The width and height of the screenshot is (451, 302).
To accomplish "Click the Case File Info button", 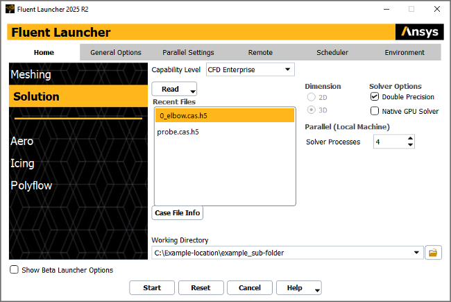I will click(177, 212).
